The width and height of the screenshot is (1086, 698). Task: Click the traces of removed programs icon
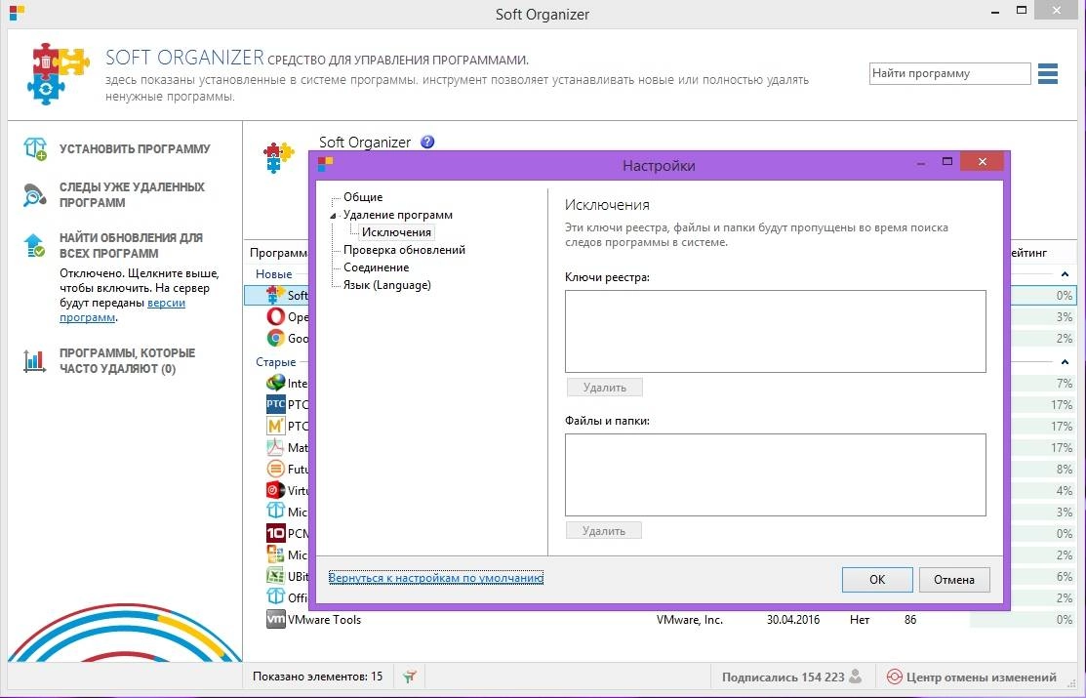34,195
